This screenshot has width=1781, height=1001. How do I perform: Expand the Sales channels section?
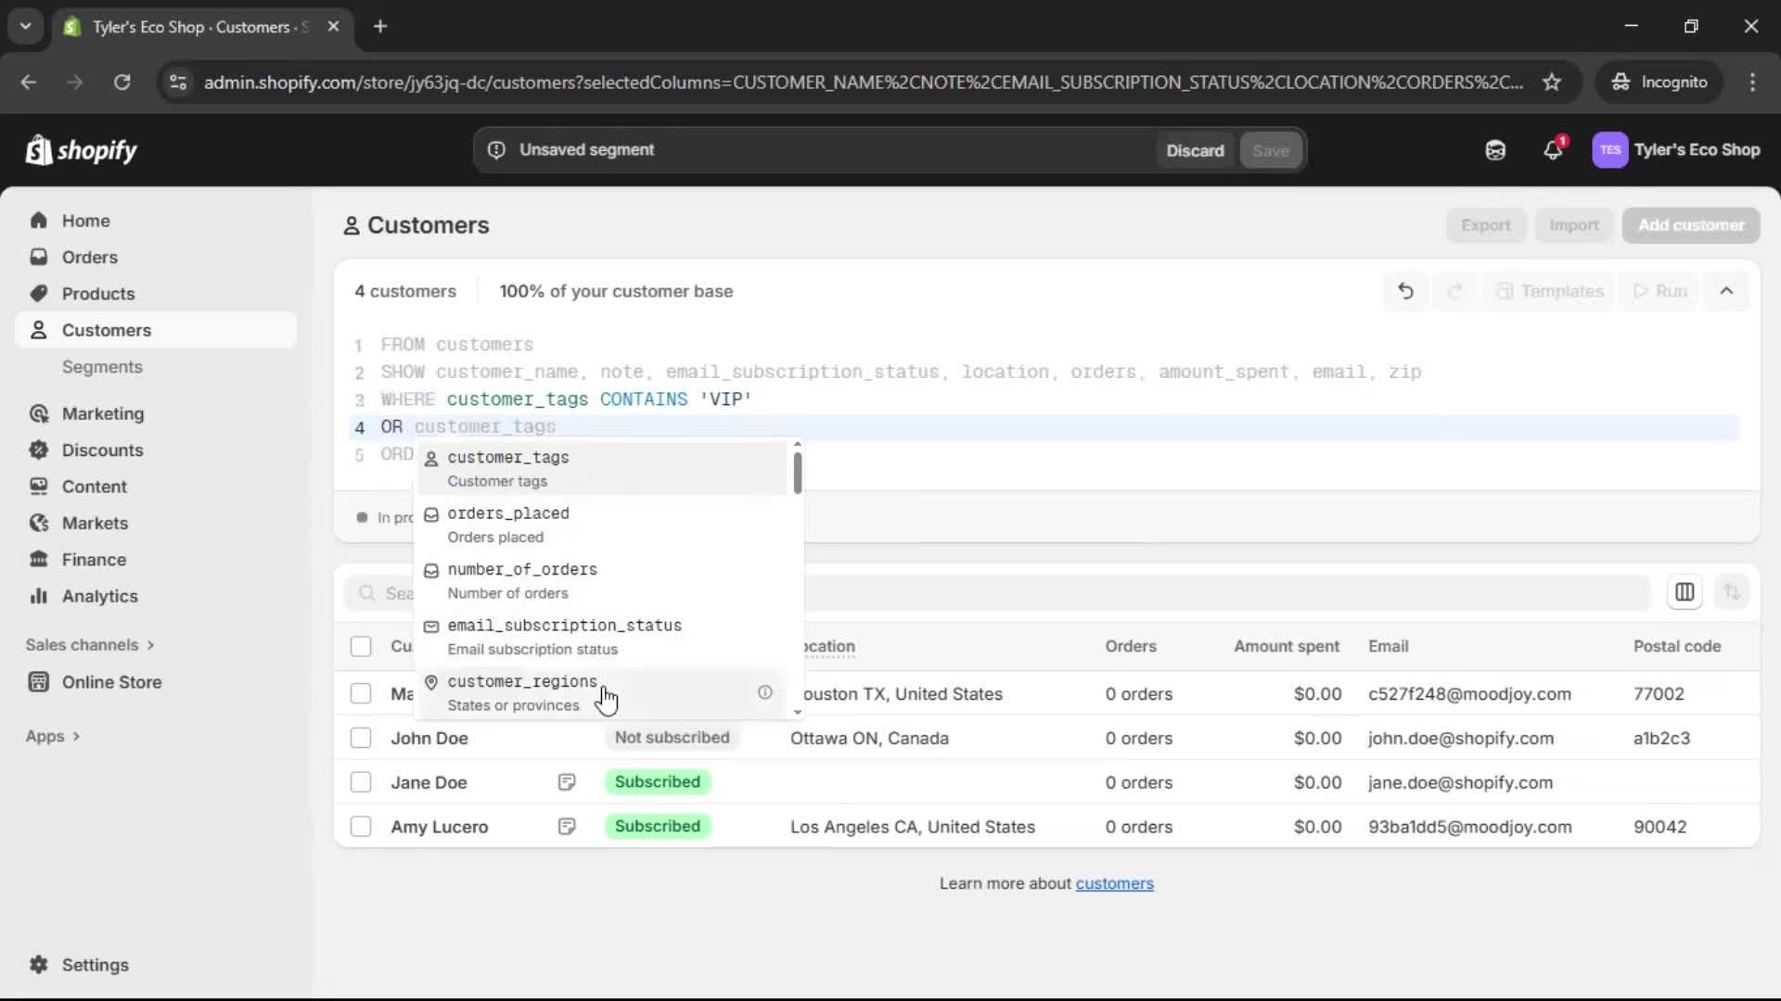coord(89,644)
